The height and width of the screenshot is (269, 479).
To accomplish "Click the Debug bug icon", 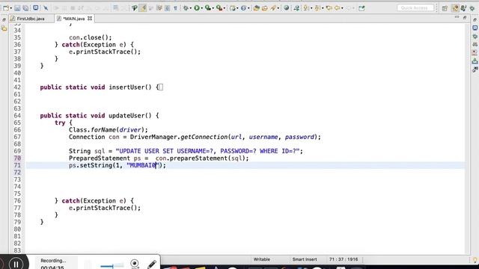I will (x=186, y=8).
